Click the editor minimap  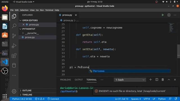tap(172, 27)
